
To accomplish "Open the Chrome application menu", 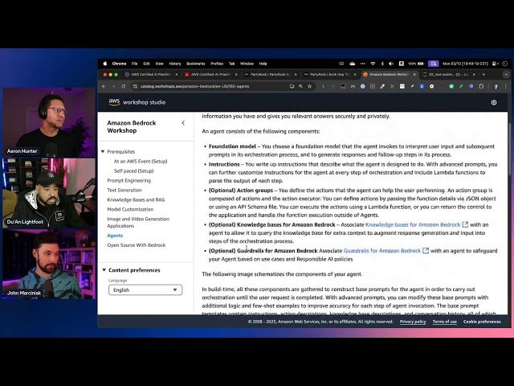I will (x=119, y=64).
